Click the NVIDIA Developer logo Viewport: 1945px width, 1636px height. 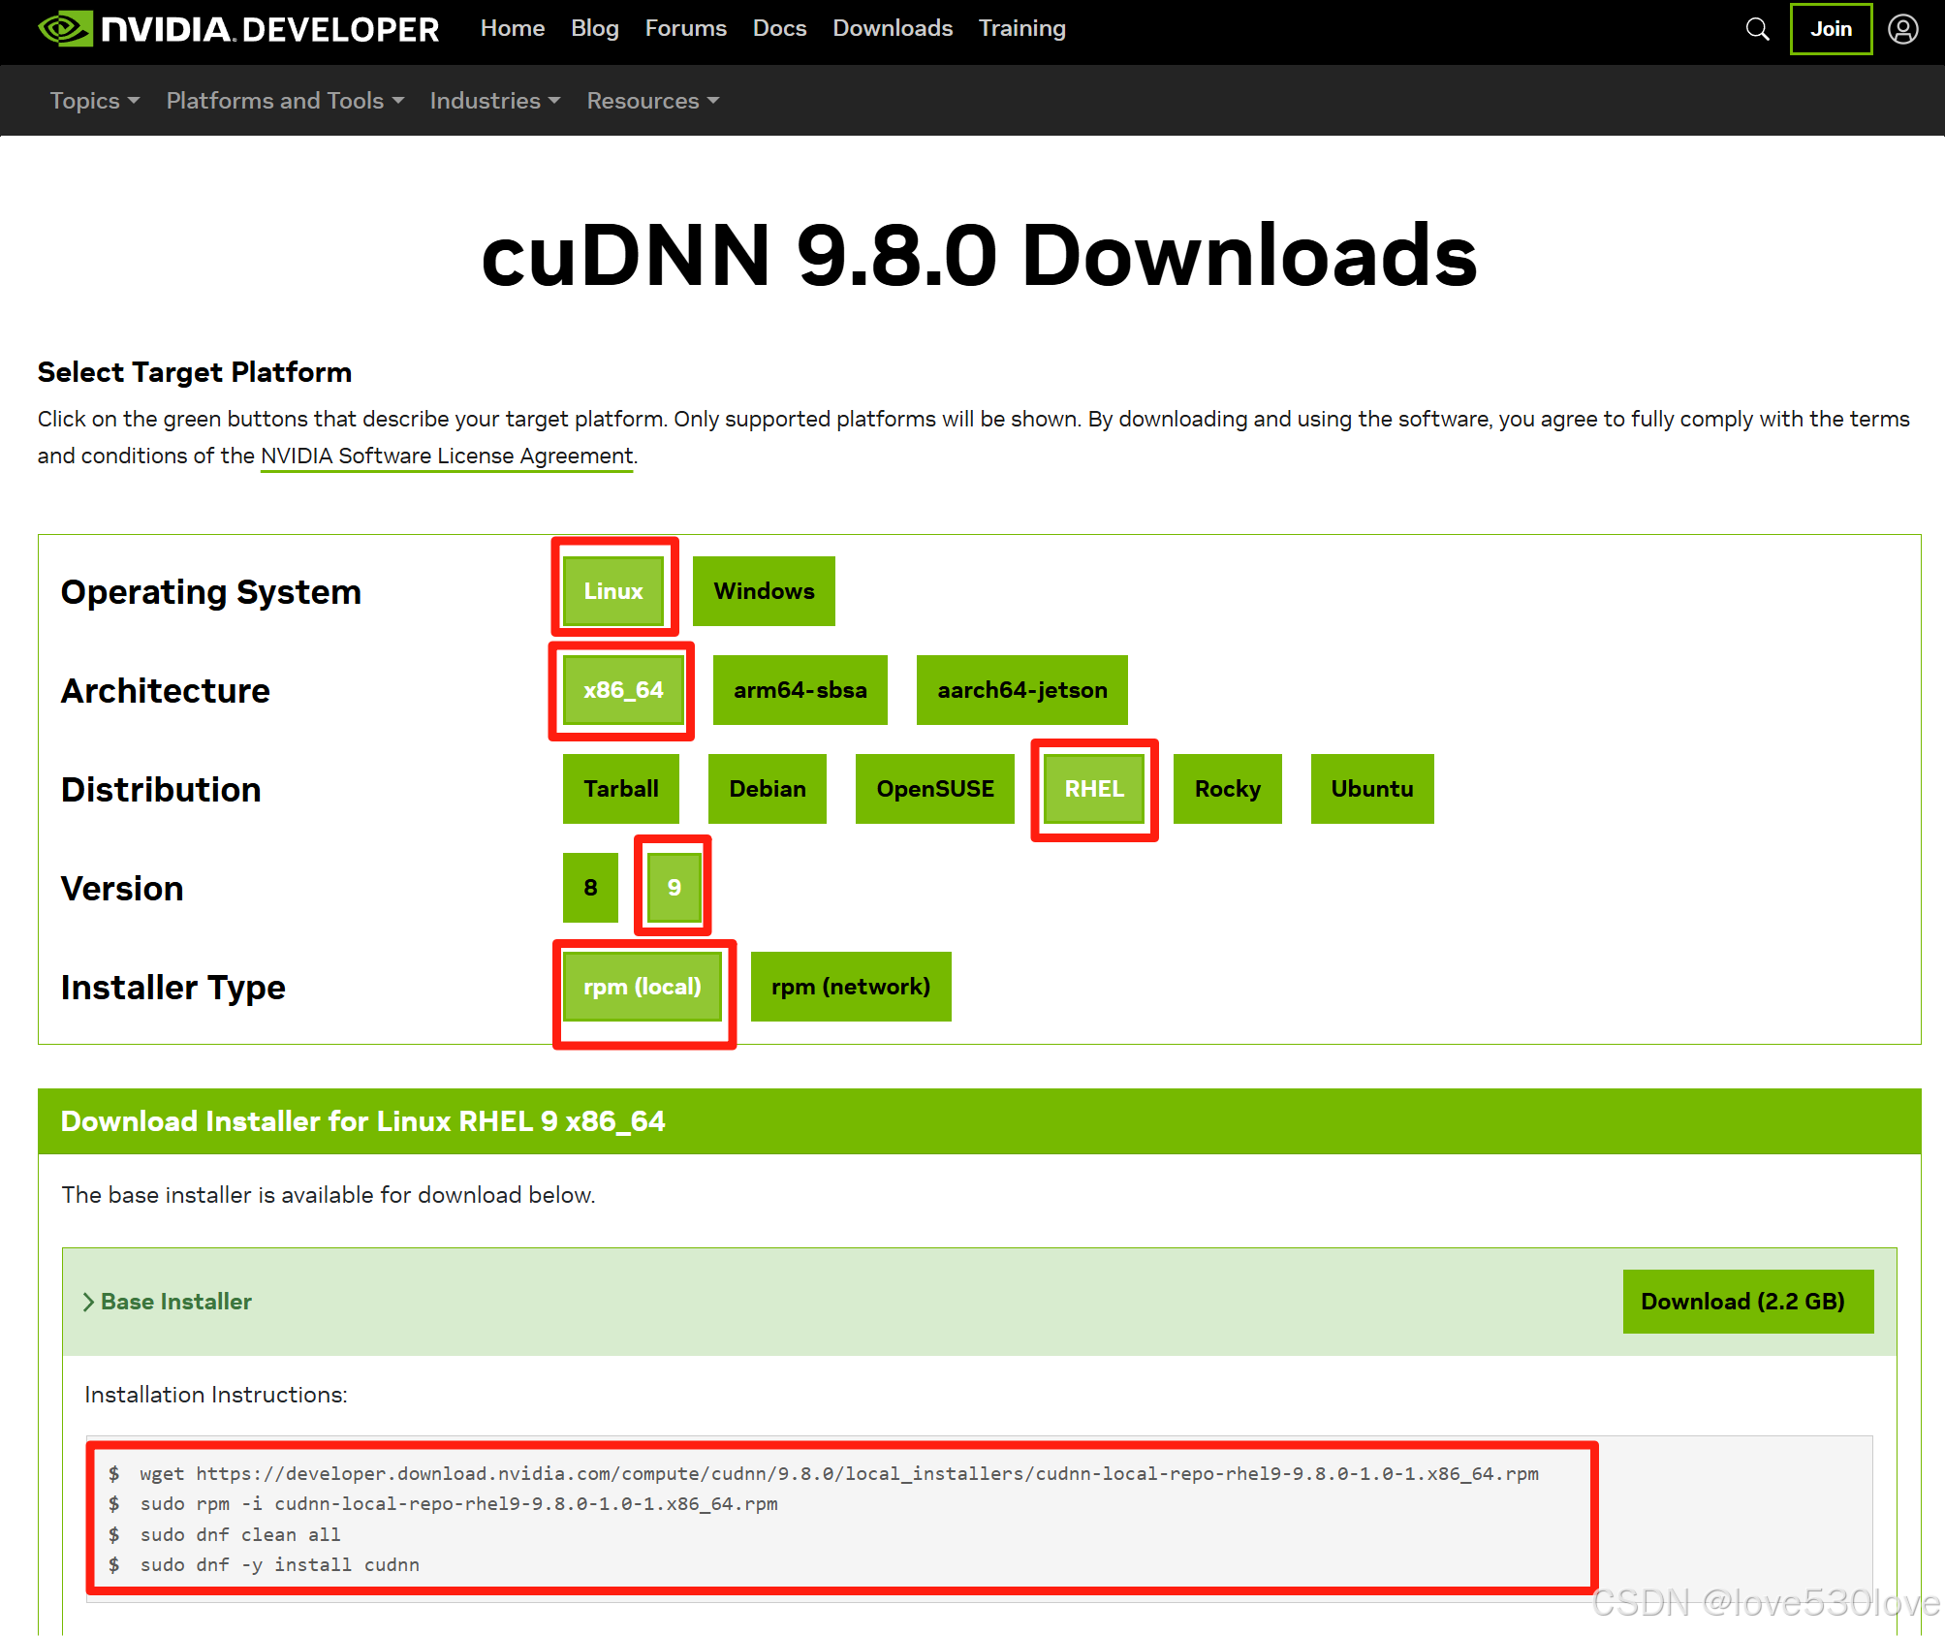coord(238,29)
